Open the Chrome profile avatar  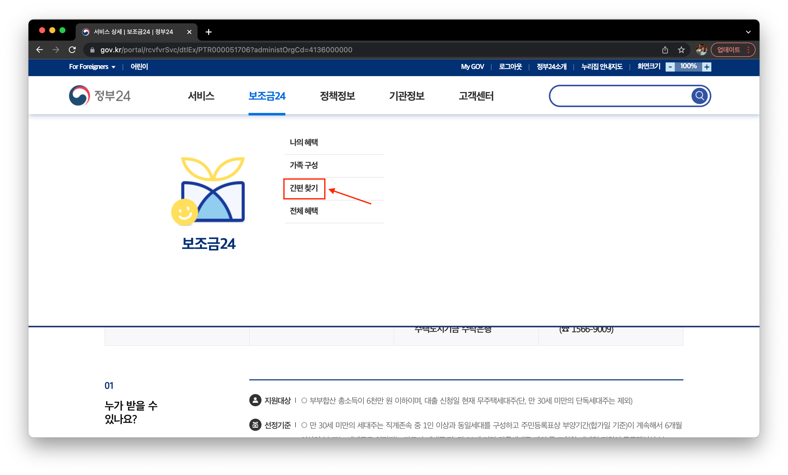[701, 50]
